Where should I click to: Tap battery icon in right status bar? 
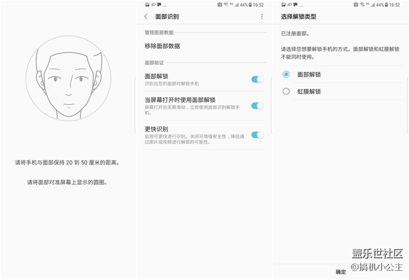pyautogui.click(x=385, y=4)
